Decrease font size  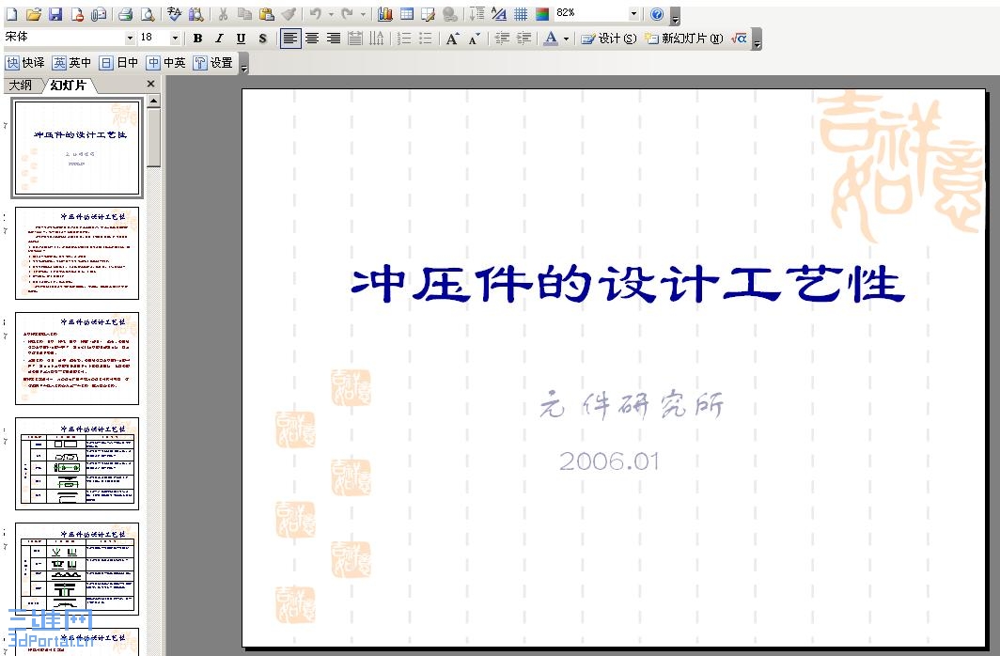pyautogui.click(x=474, y=39)
